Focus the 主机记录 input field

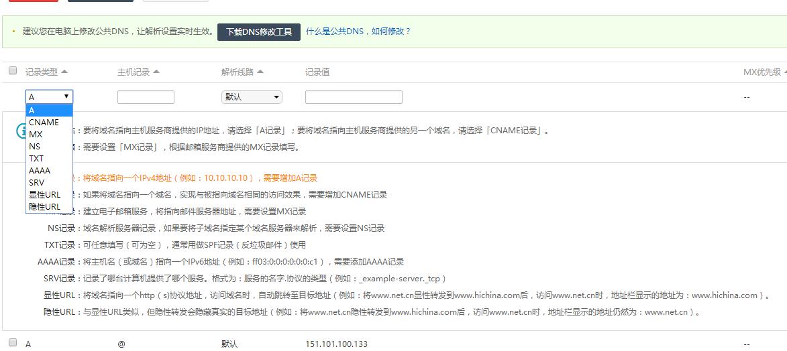click(x=146, y=96)
